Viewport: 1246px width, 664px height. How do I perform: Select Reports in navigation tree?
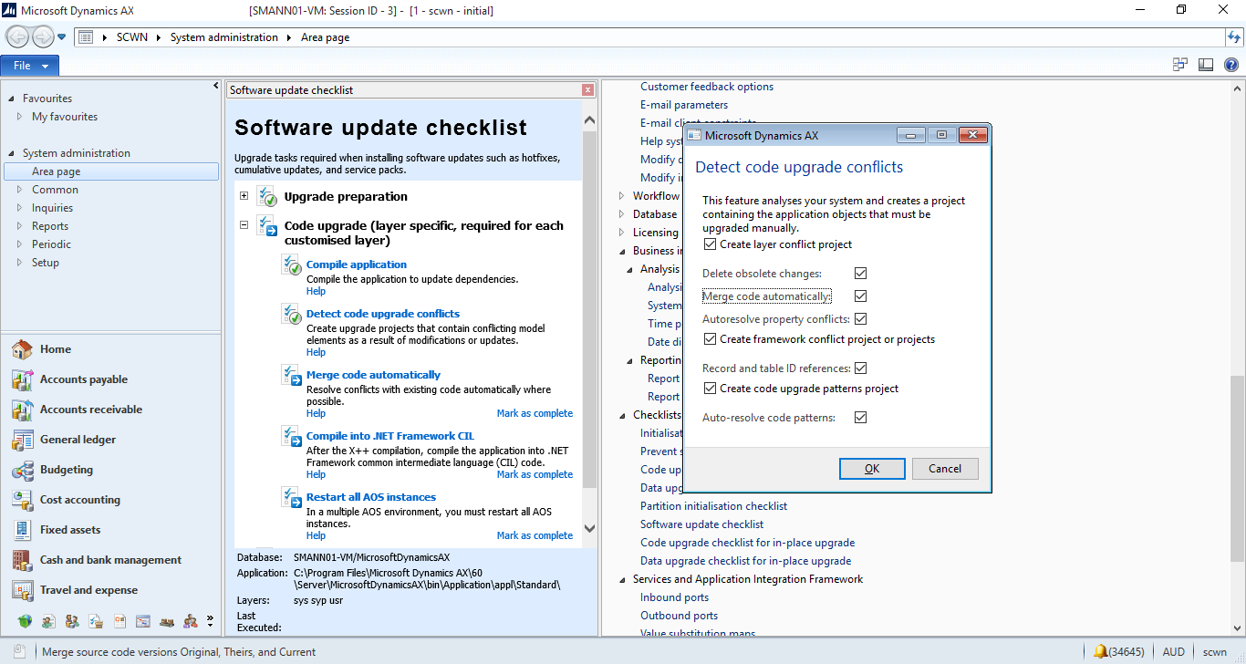coord(50,226)
